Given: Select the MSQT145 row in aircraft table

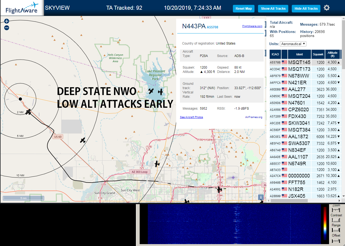Looking at the screenshot, I should [x=305, y=62].
